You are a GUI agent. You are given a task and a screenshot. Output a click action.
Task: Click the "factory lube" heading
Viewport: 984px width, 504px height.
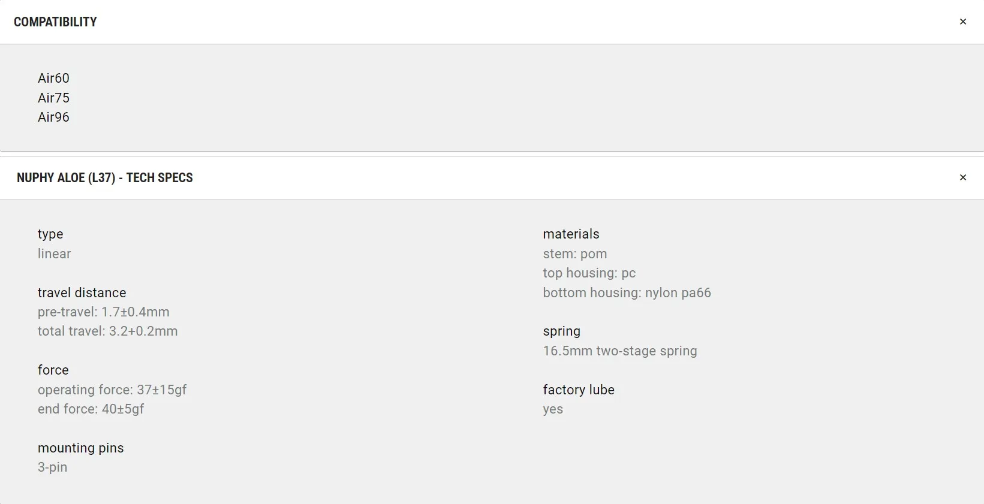point(578,390)
